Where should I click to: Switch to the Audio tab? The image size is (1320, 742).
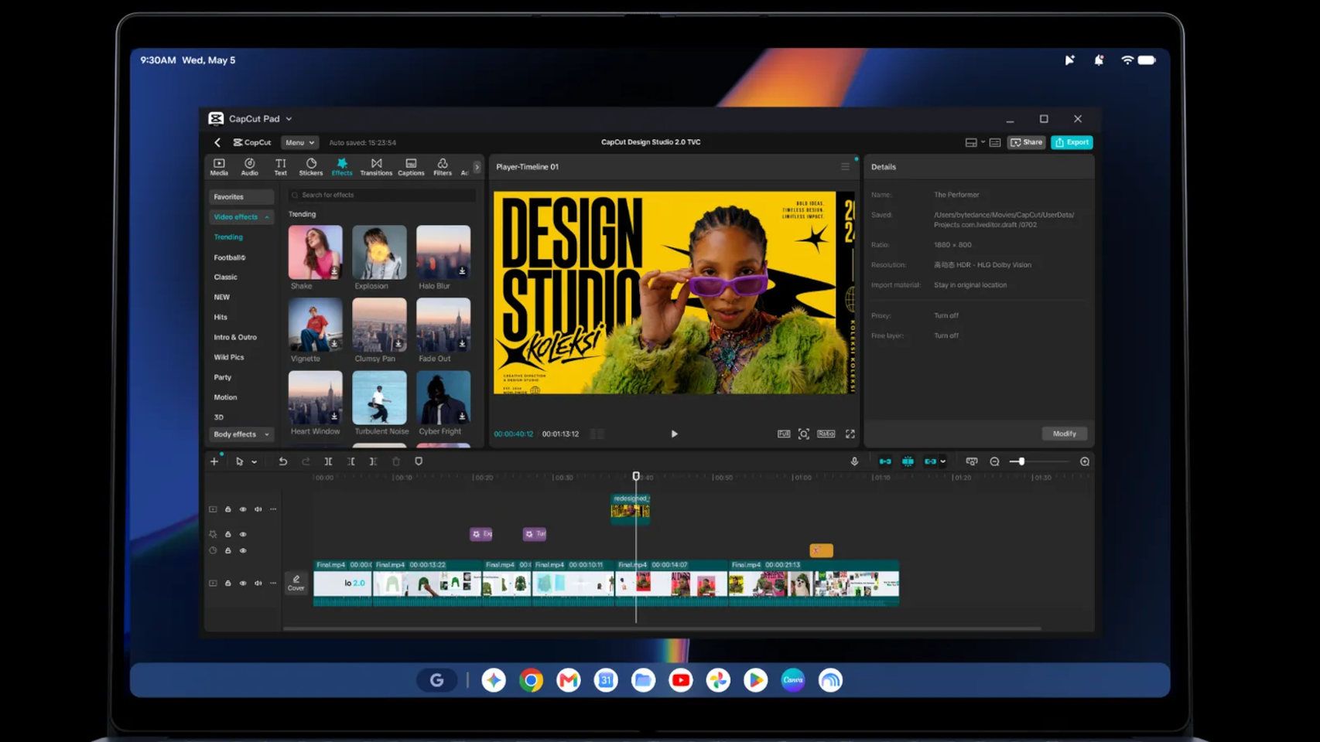[x=249, y=167]
